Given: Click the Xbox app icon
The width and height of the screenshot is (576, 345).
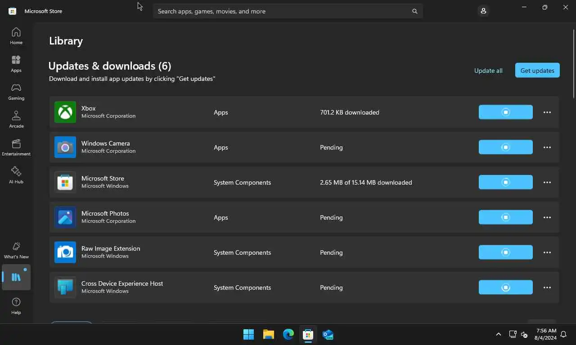Looking at the screenshot, I should pos(65,112).
